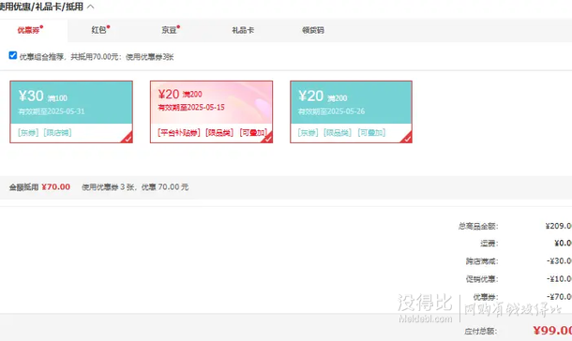572x341 pixels.
Task: Collapse the 使用优惠/礼品卡/抵用 section chevron
Action: pyautogui.click(x=91, y=7)
